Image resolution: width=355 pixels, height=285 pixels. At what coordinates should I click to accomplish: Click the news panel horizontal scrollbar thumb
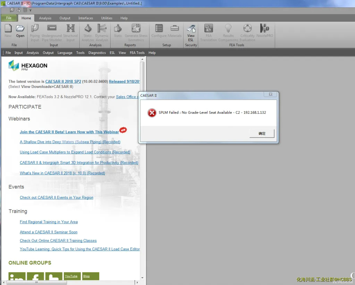pyautogui.click(x=37, y=283)
